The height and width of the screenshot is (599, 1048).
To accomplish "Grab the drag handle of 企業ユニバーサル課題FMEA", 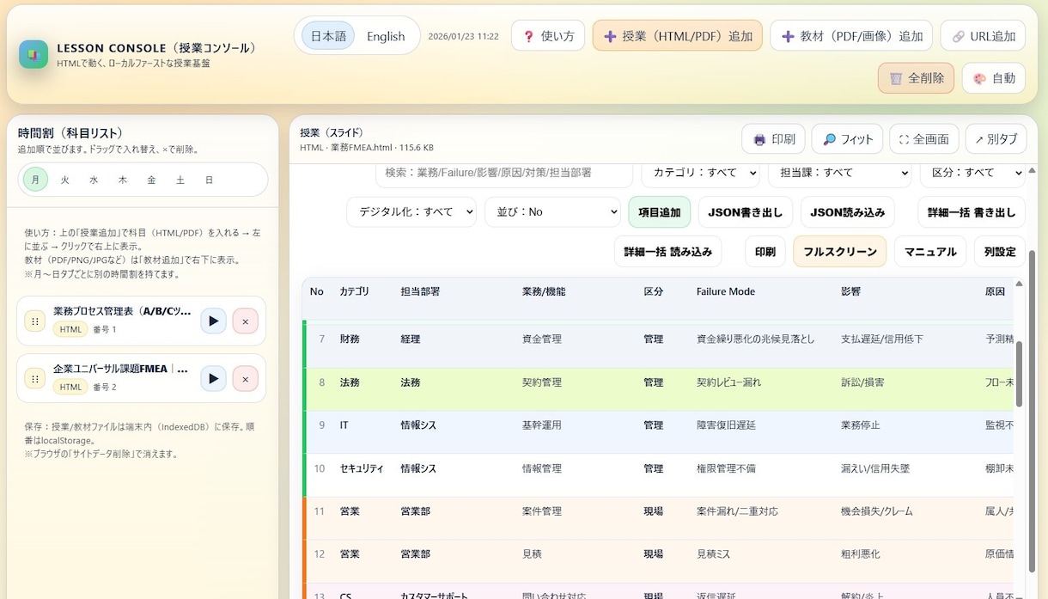I will pyautogui.click(x=35, y=378).
